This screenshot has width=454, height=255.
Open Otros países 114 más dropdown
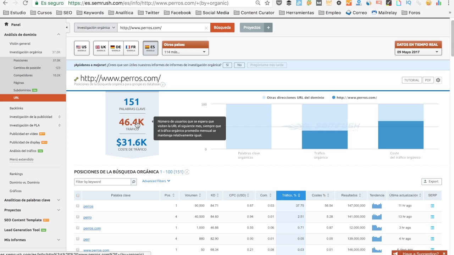(185, 52)
